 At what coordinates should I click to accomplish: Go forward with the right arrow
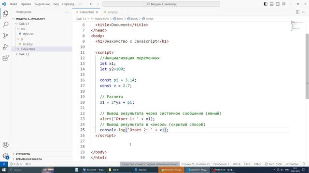pyautogui.click(x=98, y=4)
